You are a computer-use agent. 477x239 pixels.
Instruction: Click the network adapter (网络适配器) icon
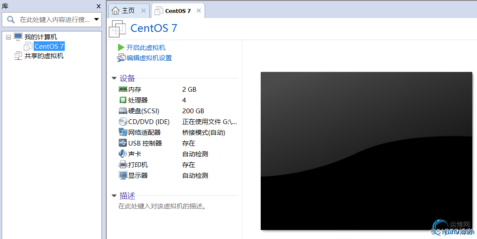[x=123, y=132]
